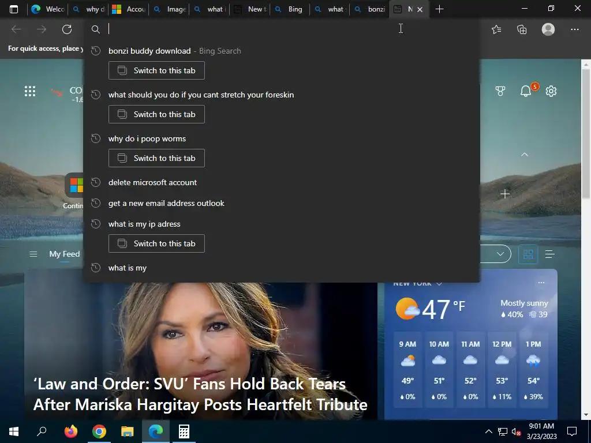This screenshot has height=443, width=591.
Task: Click the browser Forward arrow
Action: point(42,29)
